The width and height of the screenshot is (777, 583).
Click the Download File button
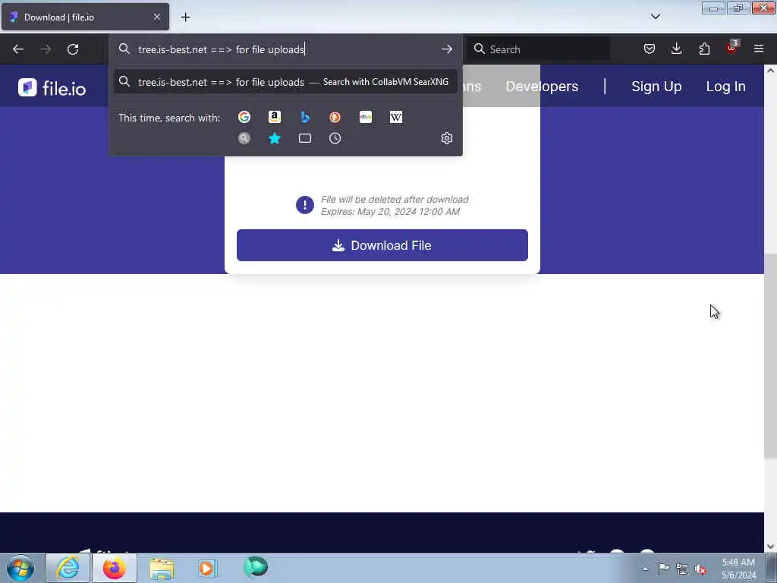click(x=382, y=245)
